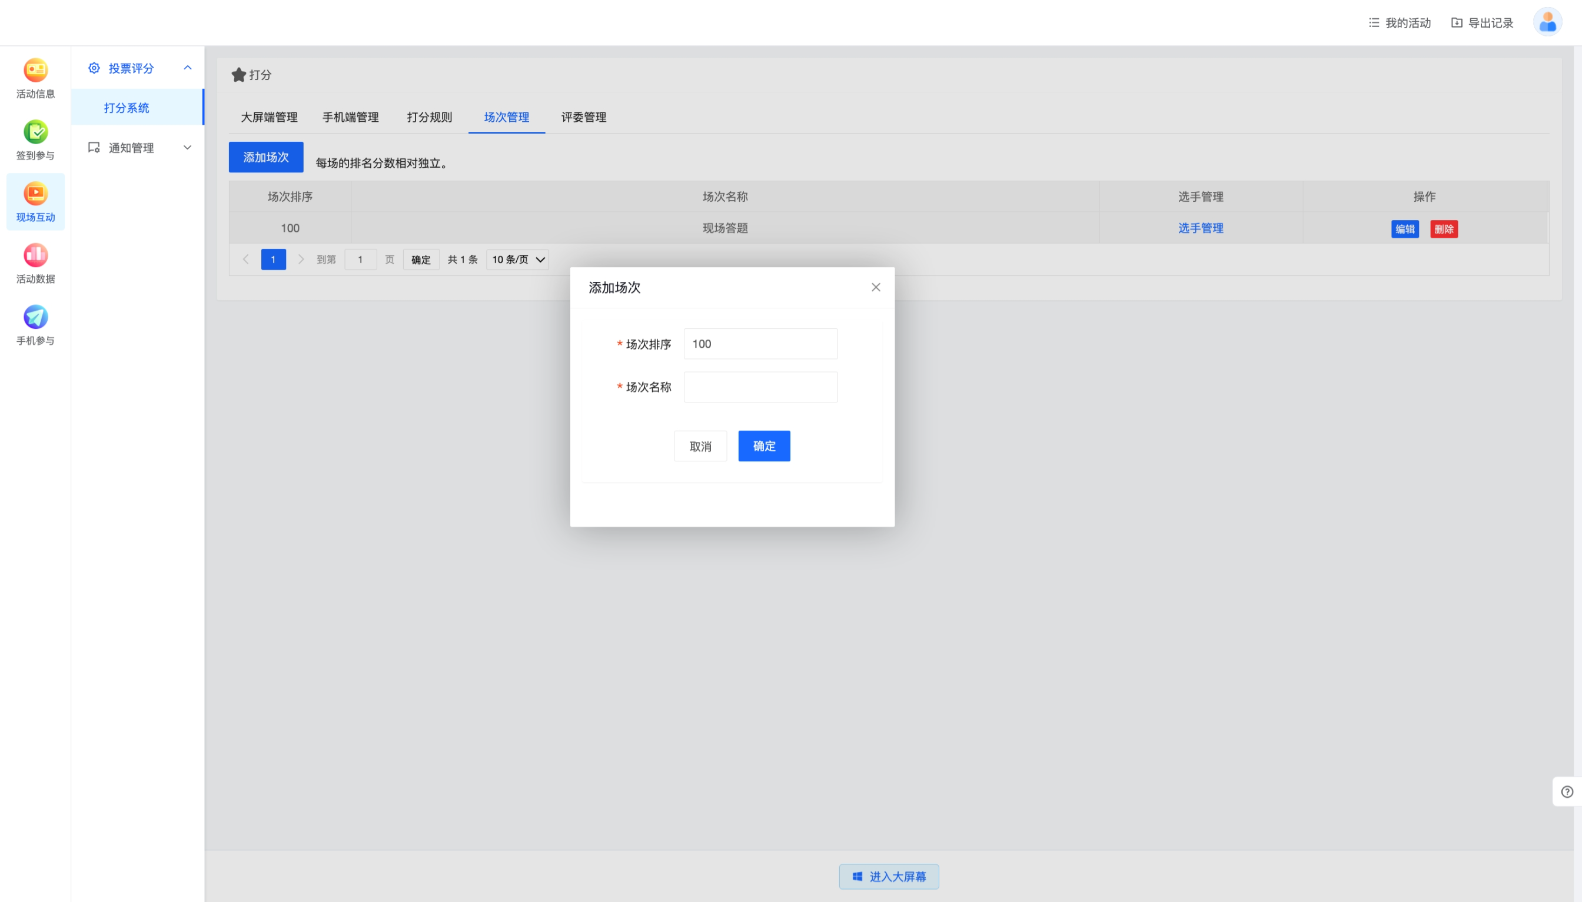Click the 现场答题 table cell
1582x902 pixels.
point(725,228)
